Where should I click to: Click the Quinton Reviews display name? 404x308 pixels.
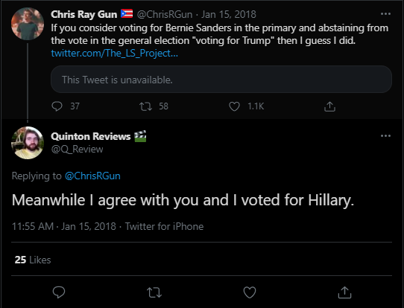click(91, 136)
